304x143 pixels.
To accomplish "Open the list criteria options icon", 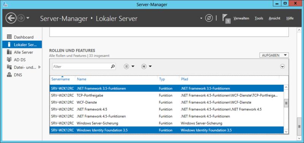I will coord(127,66).
